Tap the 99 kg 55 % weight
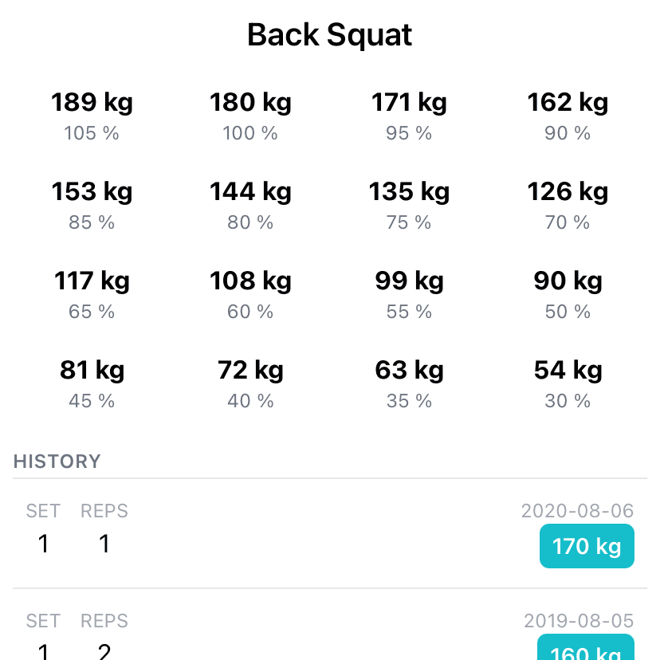The image size is (660, 660). coord(409,294)
